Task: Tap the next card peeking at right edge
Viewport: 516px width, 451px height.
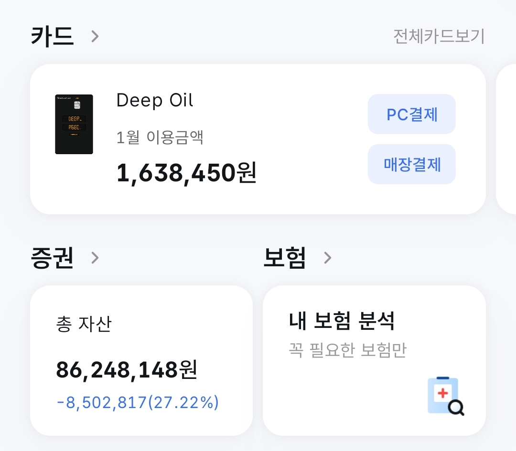Action: pos(506,139)
